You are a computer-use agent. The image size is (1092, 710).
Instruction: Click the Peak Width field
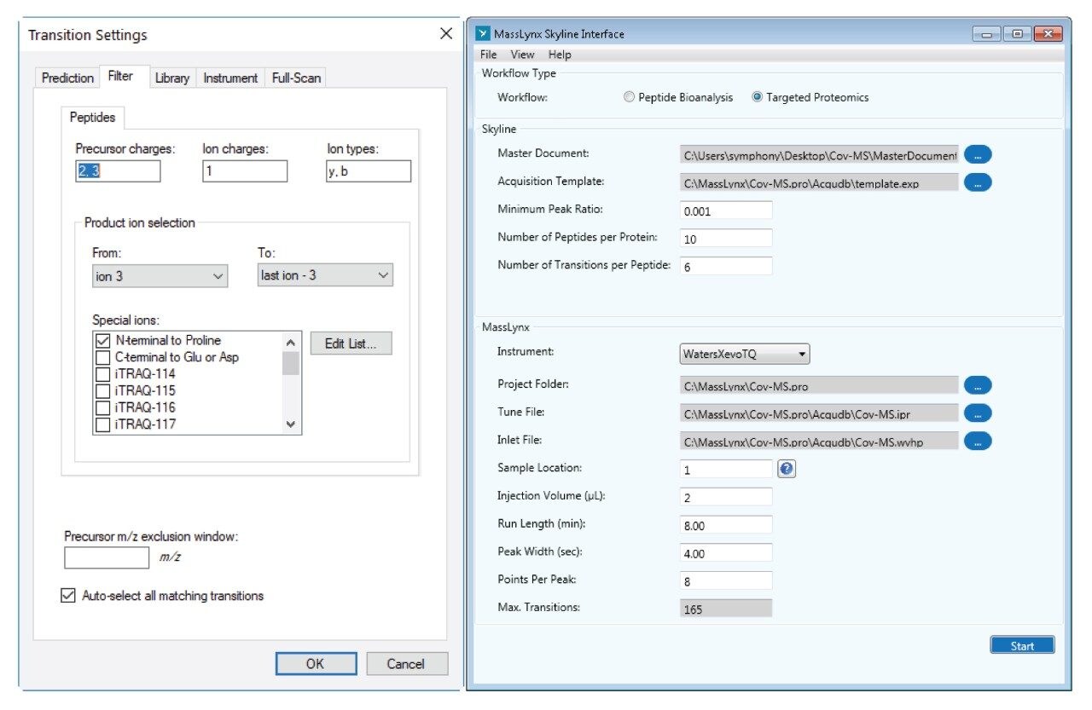point(726,553)
